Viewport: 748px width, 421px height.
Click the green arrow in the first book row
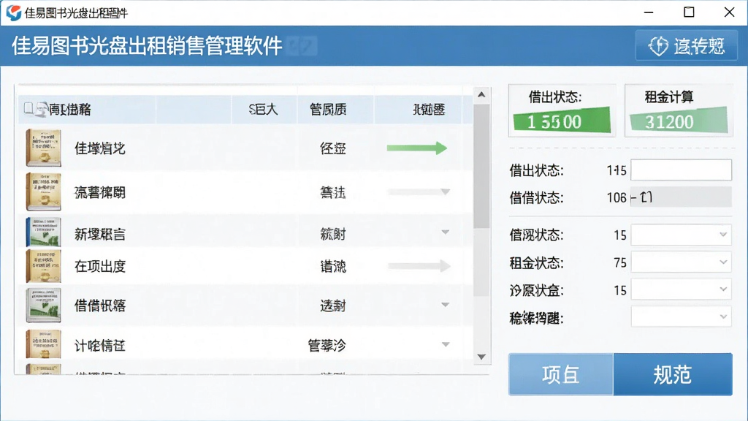click(417, 148)
